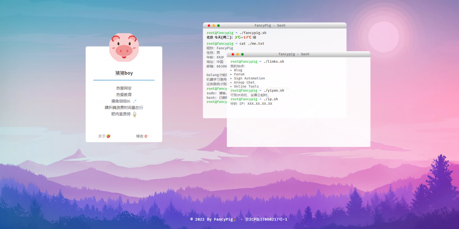Click the 我的站点: heading
This screenshot has height=229, width=459.
[238, 66]
